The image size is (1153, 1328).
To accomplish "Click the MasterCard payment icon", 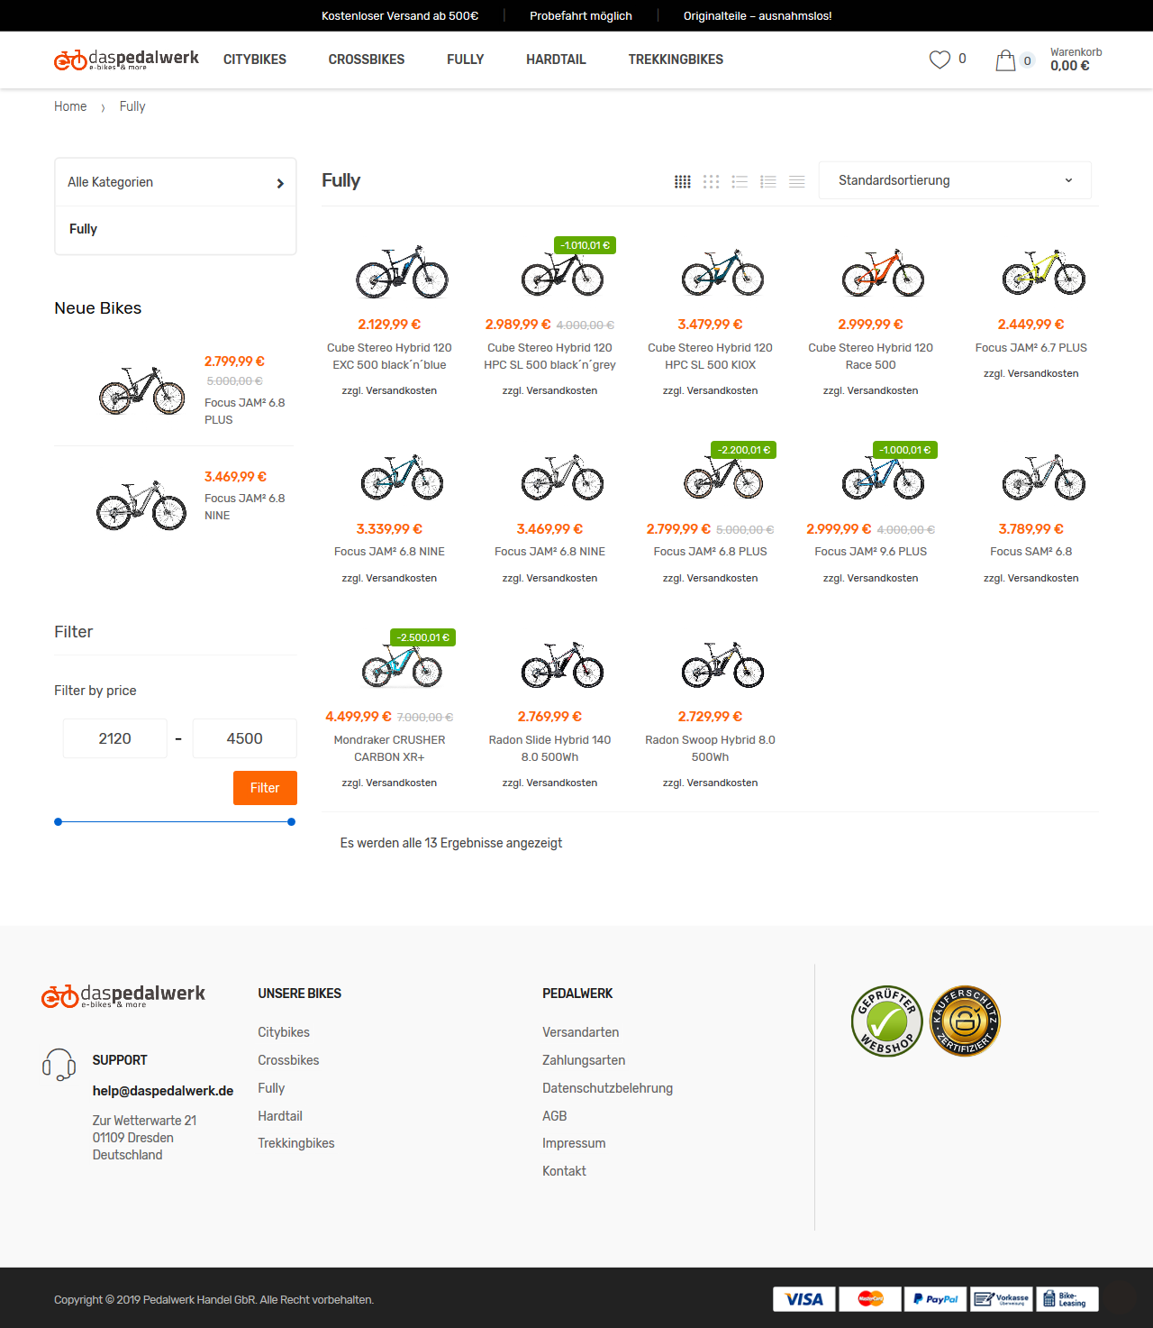I will (870, 1299).
